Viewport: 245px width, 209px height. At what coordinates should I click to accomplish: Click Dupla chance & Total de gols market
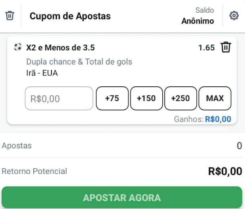pyautogui.click(x=79, y=62)
